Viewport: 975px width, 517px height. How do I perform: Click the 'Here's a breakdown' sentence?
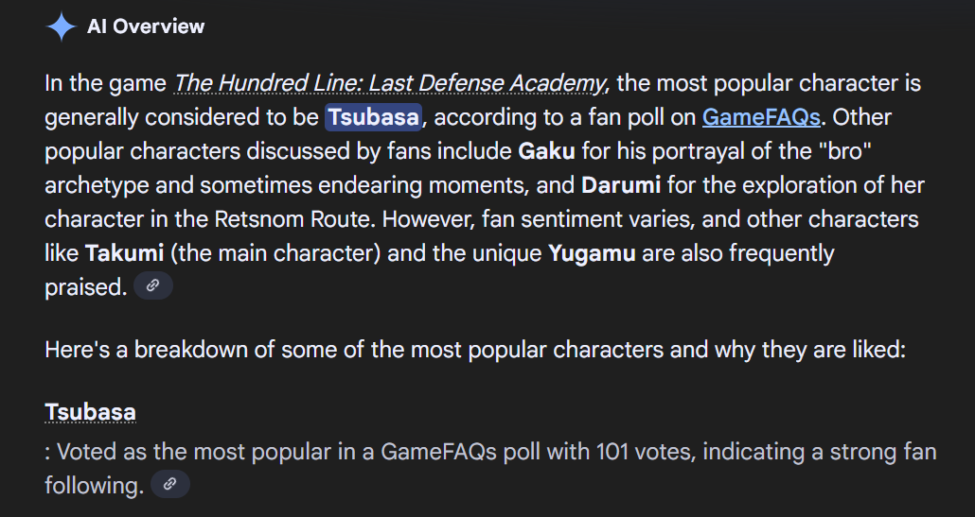tap(475, 350)
